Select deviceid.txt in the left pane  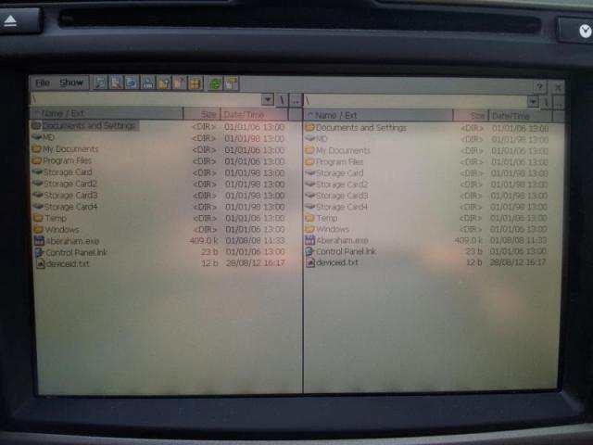point(62,263)
